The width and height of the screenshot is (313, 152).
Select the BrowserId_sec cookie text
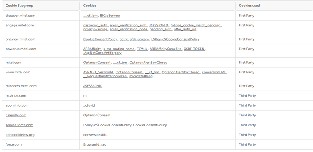[x=95, y=145]
